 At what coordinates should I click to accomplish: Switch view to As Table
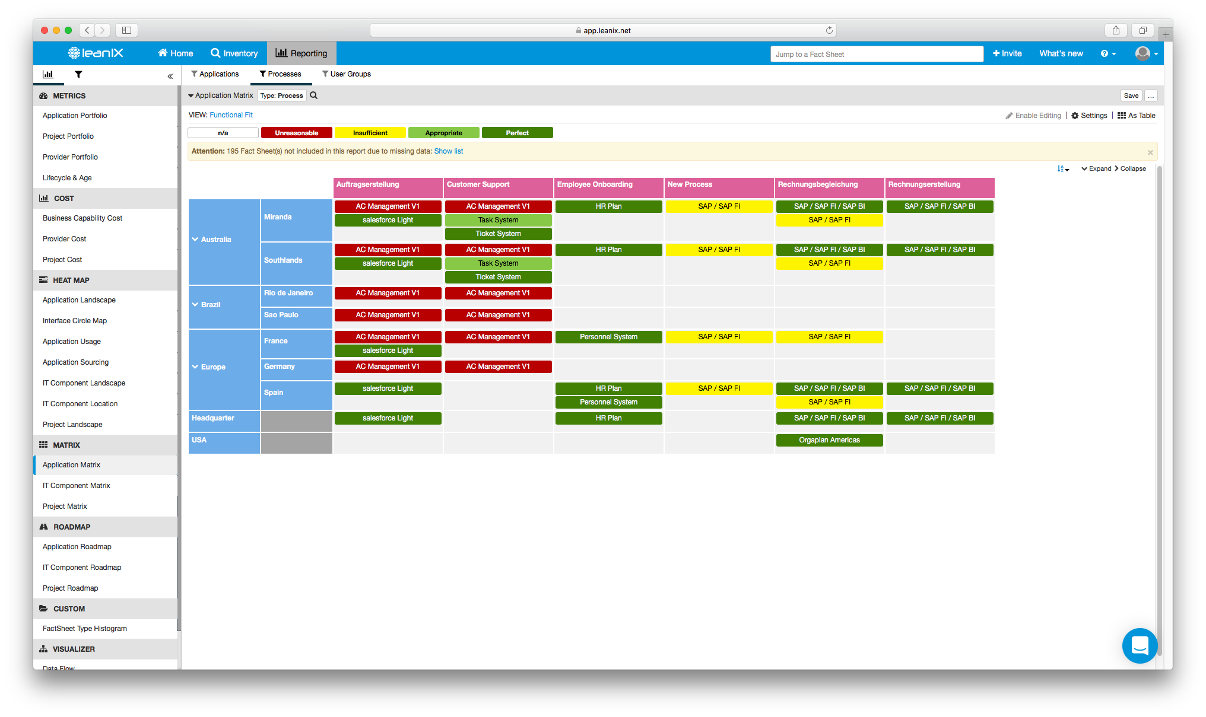click(1136, 116)
